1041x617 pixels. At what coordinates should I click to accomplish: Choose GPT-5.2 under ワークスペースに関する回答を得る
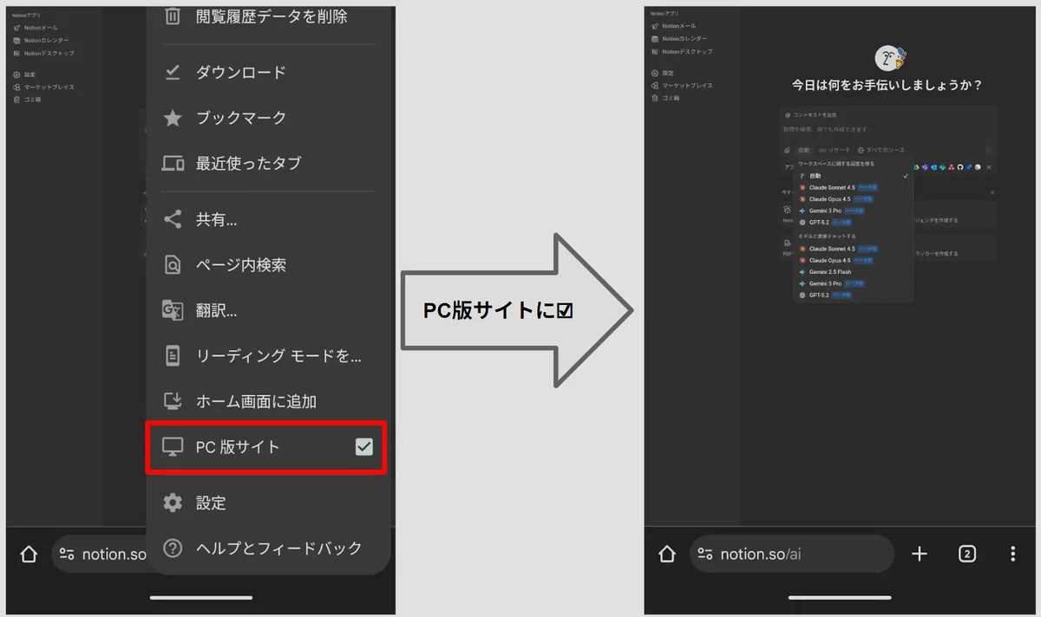tap(853, 223)
